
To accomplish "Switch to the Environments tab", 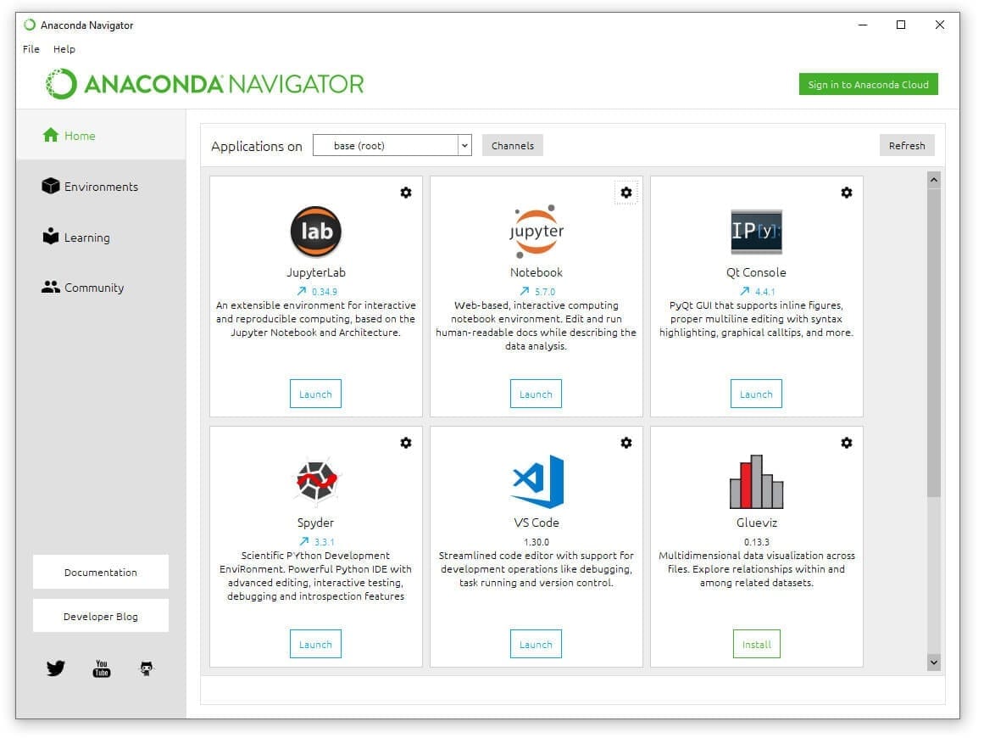I will [x=100, y=187].
